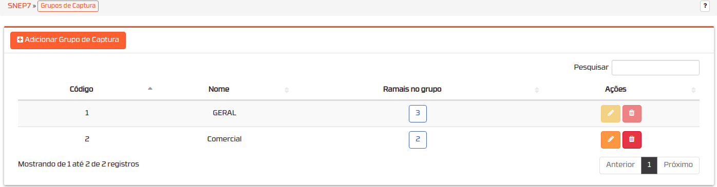The height and width of the screenshot is (187, 717).
Task: Open the help question mark icon
Action: coord(705,6)
